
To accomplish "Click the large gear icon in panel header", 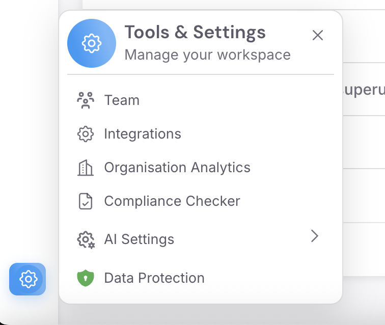I will pyautogui.click(x=92, y=43).
